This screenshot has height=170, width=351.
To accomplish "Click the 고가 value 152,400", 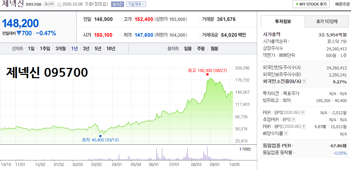I will [x=144, y=19].
